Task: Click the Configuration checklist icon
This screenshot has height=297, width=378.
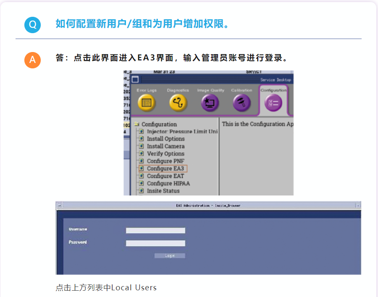Action: [x=273, y=103]
